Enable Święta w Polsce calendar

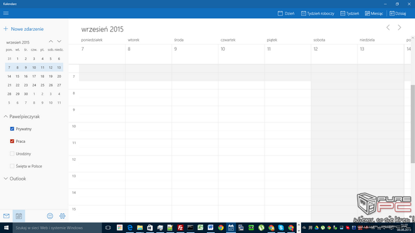[x=12, y=166]
